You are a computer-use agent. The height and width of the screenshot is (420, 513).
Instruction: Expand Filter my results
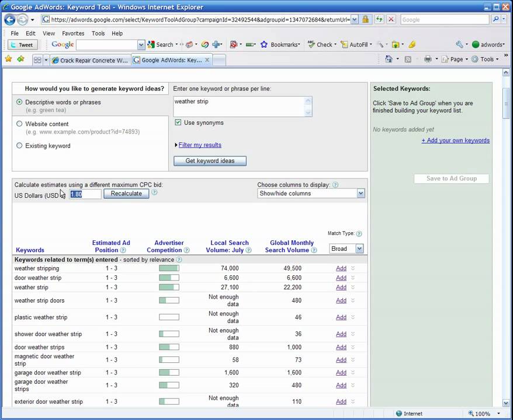200,145
